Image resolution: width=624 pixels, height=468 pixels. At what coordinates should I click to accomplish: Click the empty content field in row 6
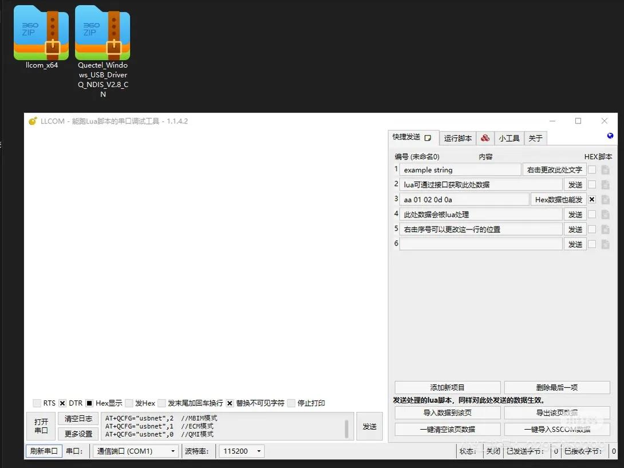(x=481, y=244)
